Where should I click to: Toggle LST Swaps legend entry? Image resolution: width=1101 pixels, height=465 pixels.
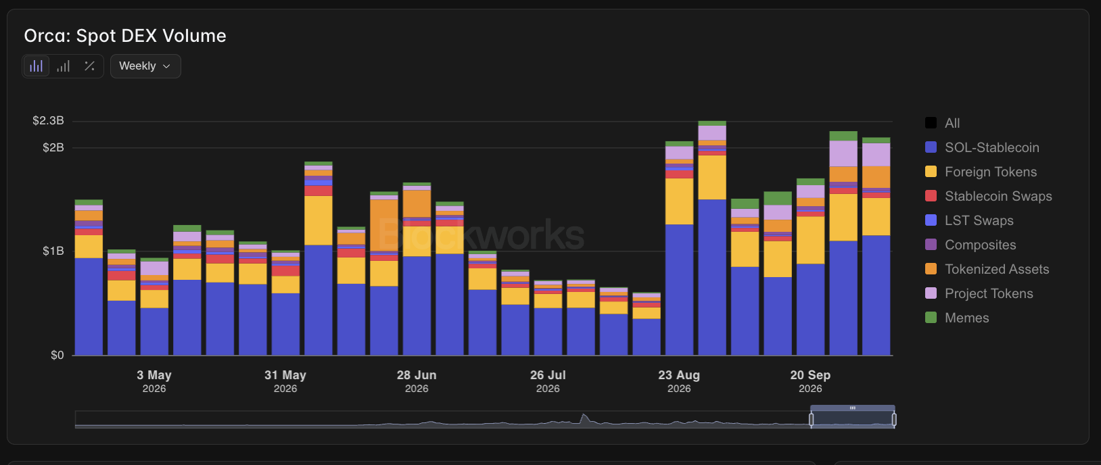click(969, 220)
